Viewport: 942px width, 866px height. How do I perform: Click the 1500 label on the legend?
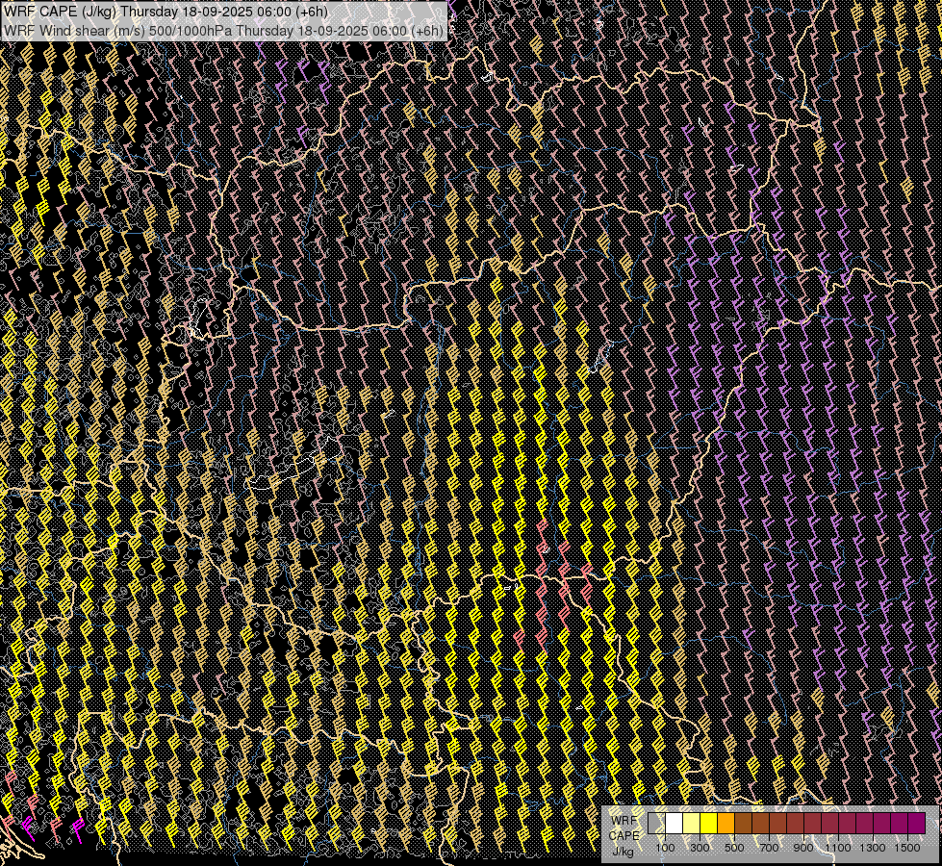pos(906,848)
